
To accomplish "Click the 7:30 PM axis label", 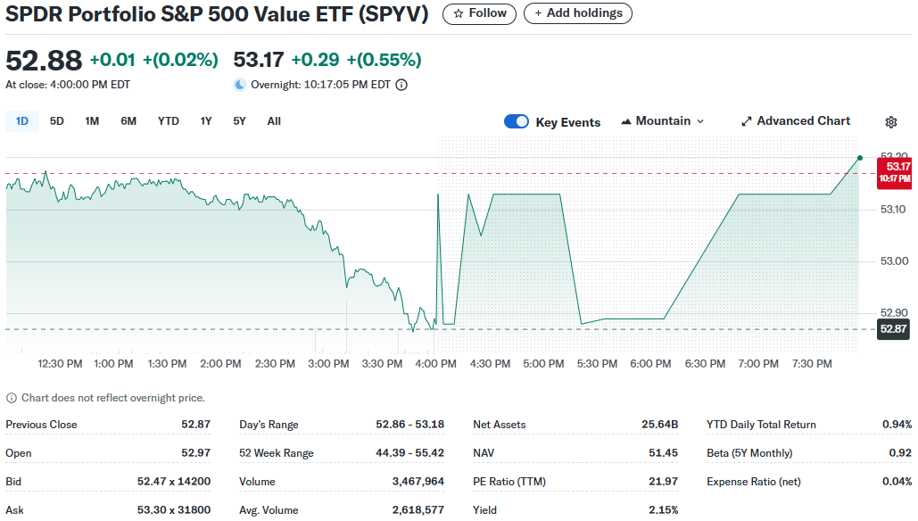I will pos(812,364).
